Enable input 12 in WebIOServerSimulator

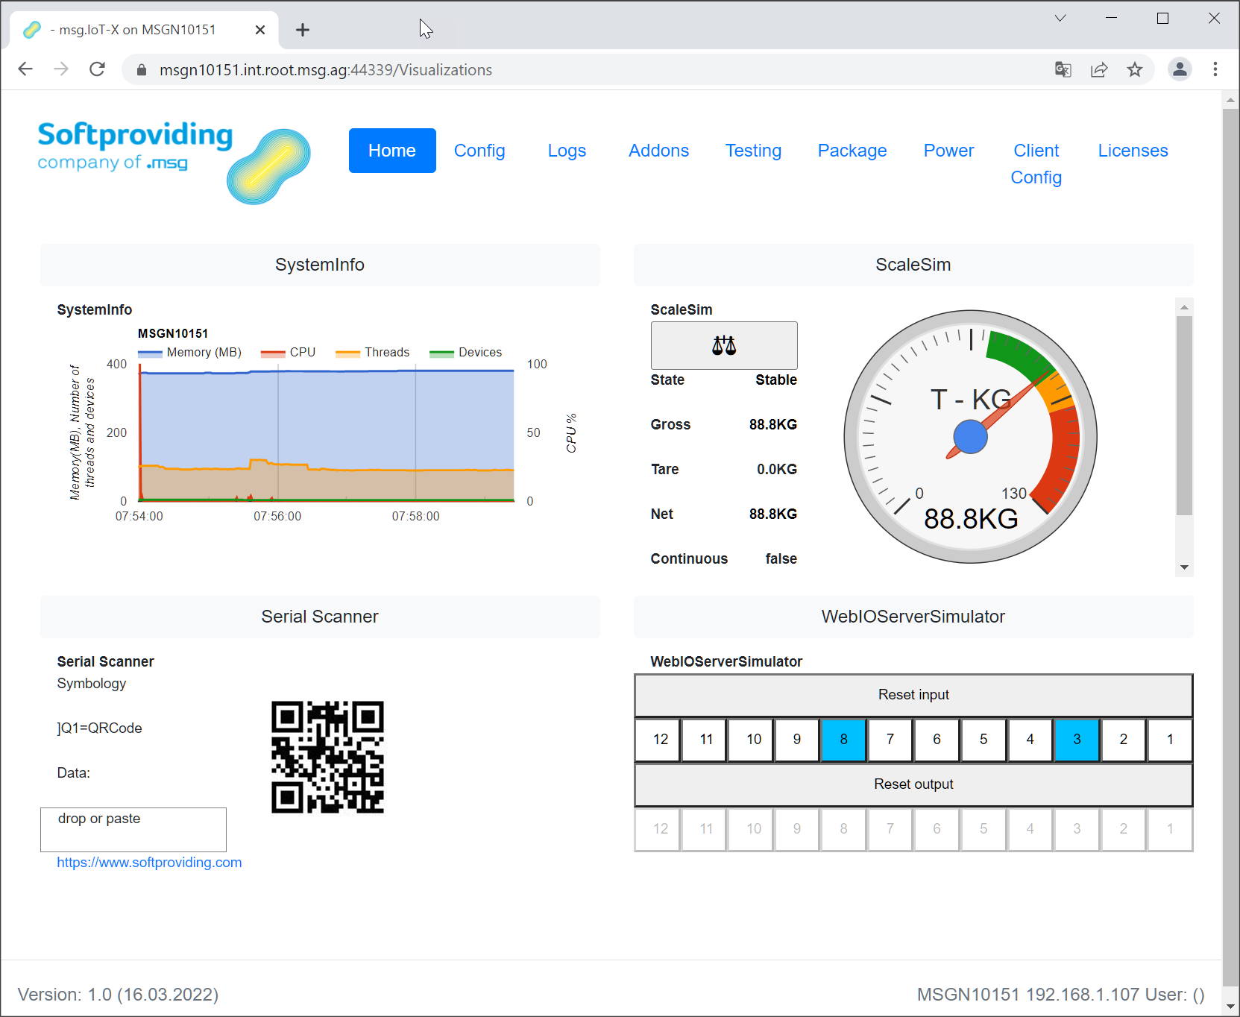tap(660, 739)
